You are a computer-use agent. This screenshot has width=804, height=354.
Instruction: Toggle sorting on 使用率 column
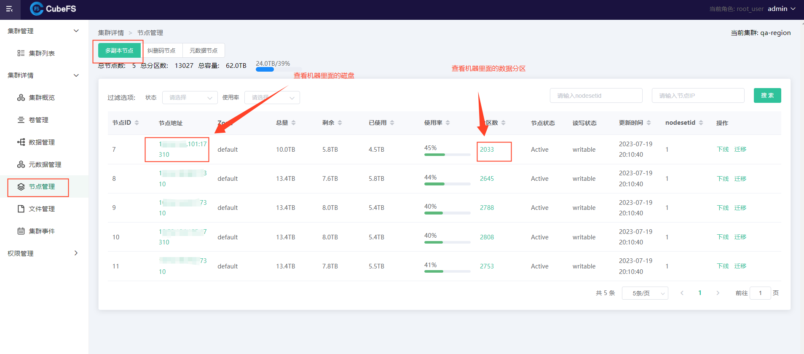coord(448,123)
